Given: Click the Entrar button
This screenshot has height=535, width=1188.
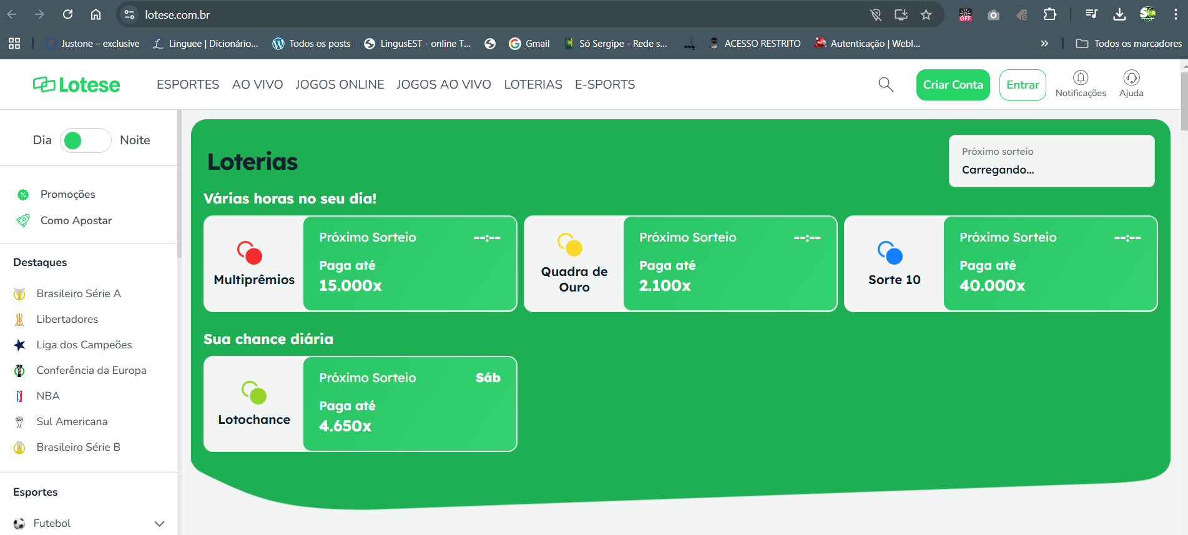Looking at the screenshot, I should (1023, 85).
